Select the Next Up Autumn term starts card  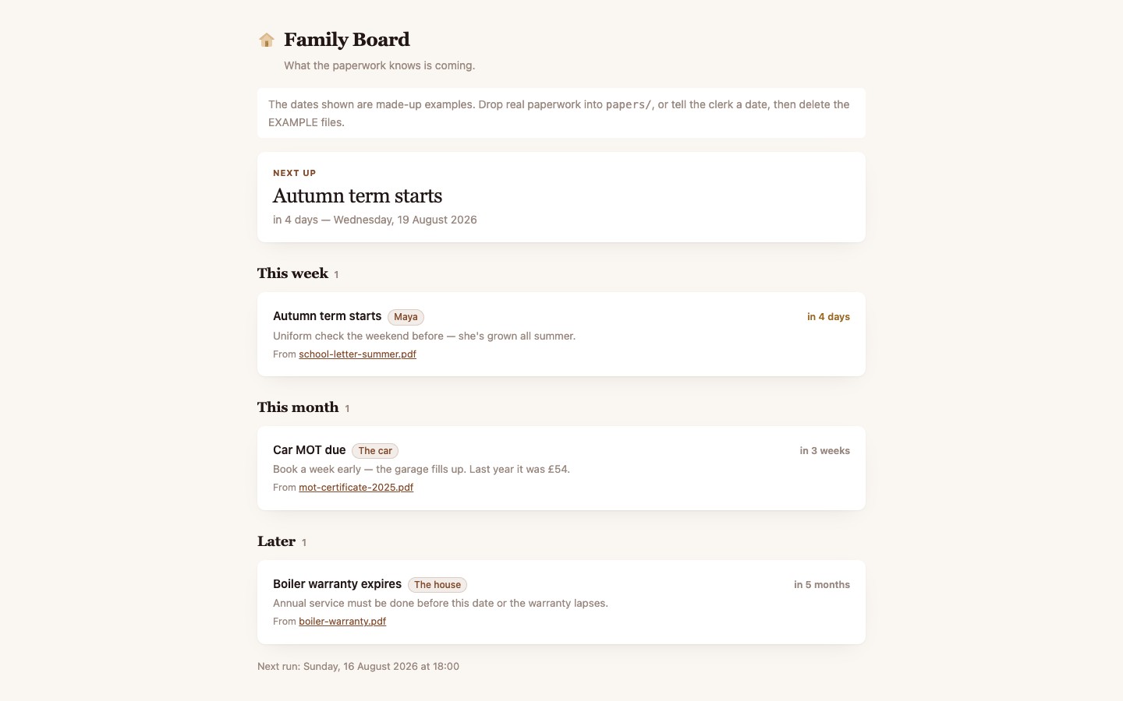tap(561, 197)
